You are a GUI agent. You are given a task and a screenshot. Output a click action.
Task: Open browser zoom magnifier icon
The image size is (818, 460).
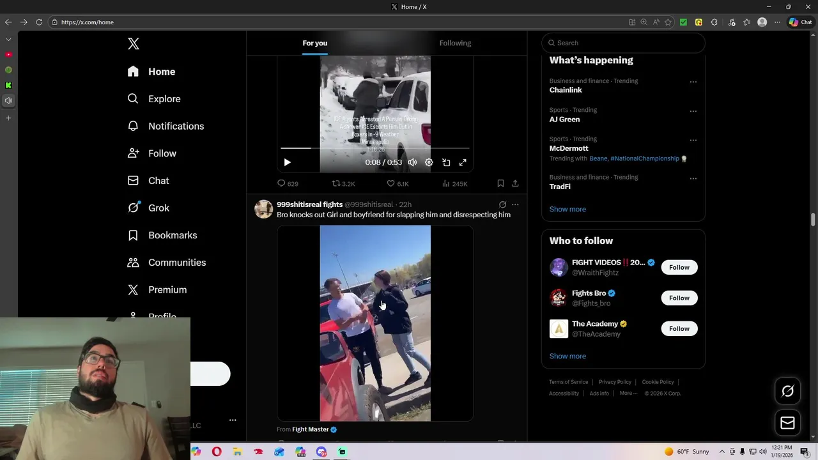click(x=644, y=22)
